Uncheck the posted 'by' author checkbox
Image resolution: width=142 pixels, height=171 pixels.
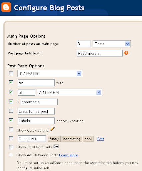pyautogui.click(x=11, y=82)
